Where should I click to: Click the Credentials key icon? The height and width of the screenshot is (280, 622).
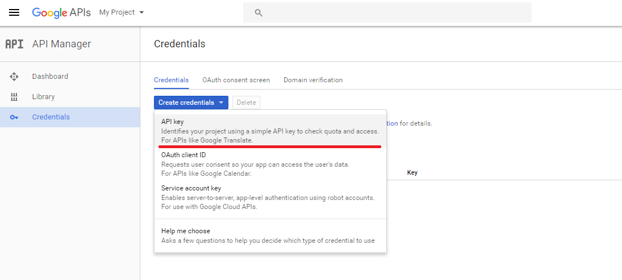coord(14,117)
